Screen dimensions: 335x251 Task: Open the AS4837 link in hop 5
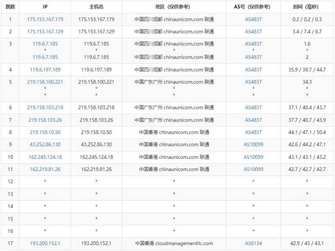click(x=253, y=82)
